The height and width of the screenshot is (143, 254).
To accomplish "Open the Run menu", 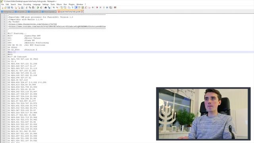I will [65, 4].
